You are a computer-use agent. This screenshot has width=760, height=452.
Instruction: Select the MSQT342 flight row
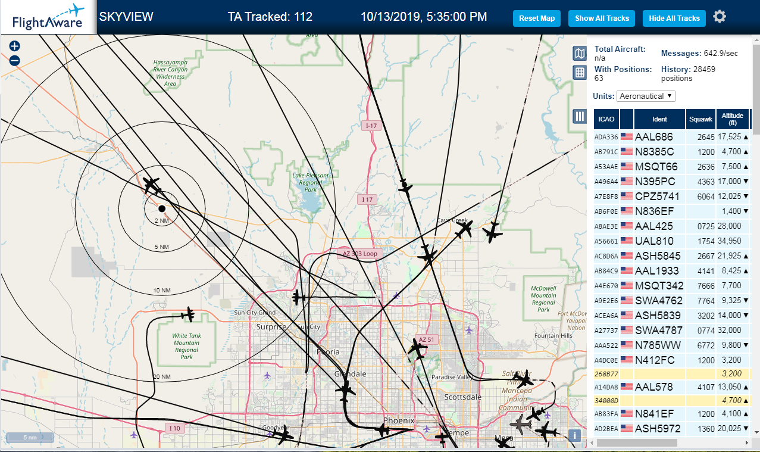pos(671,285)
